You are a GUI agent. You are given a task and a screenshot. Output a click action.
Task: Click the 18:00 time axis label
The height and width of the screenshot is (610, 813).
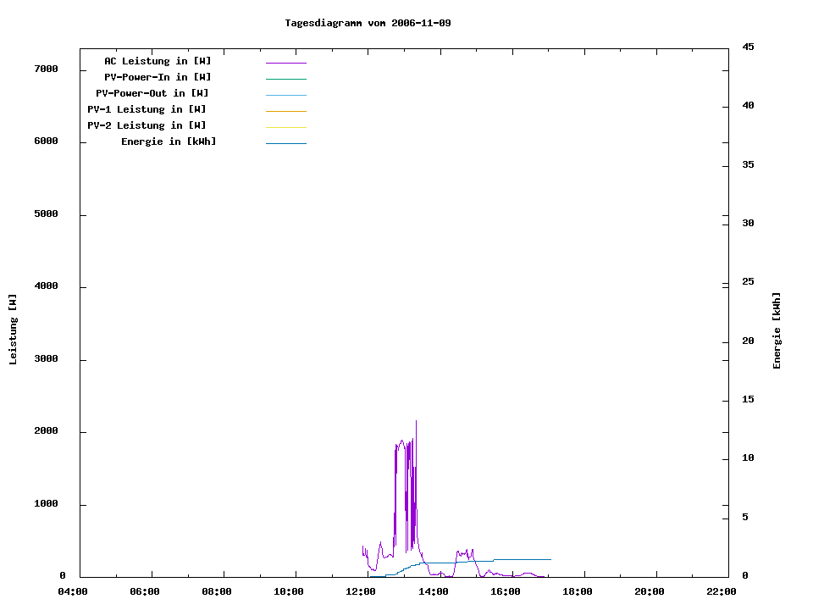(x=577, y=591)
